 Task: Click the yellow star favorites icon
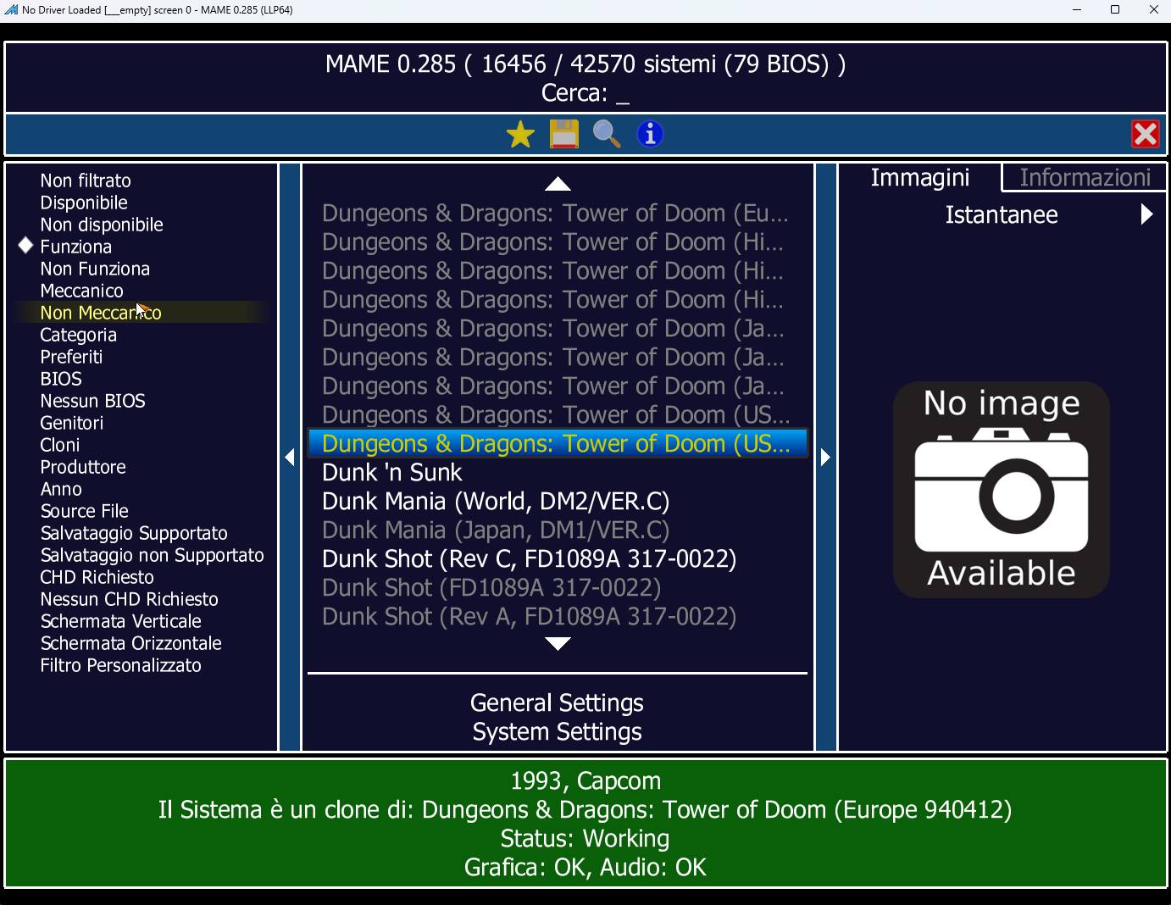(x=520, y=134)
